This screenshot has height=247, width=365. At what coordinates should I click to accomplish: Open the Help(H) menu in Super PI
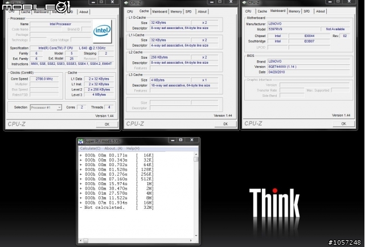[x=133, y=149]
